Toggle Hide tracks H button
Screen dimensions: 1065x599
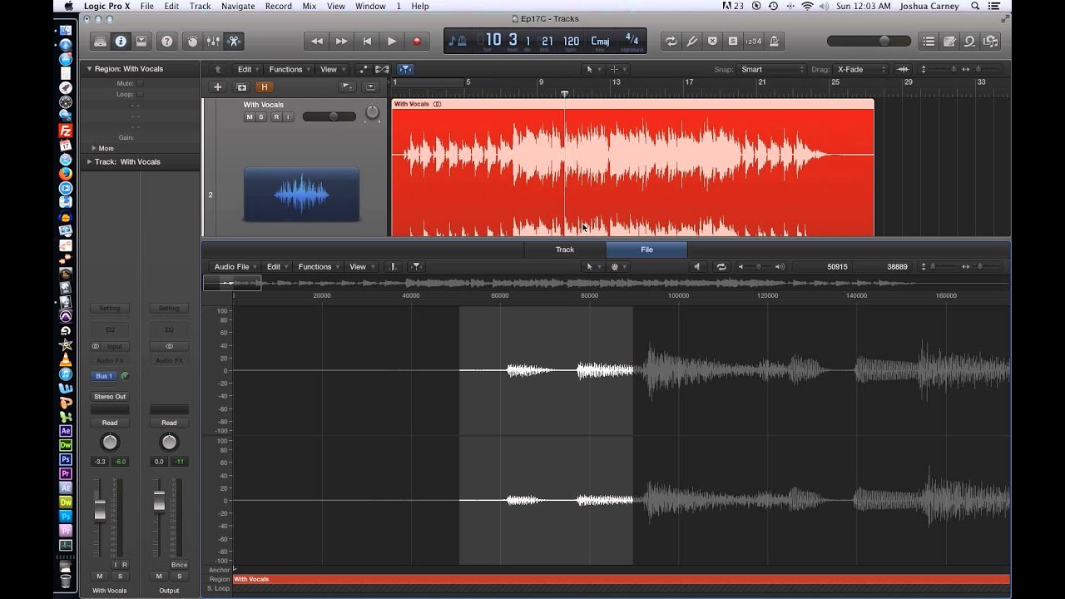265,87
